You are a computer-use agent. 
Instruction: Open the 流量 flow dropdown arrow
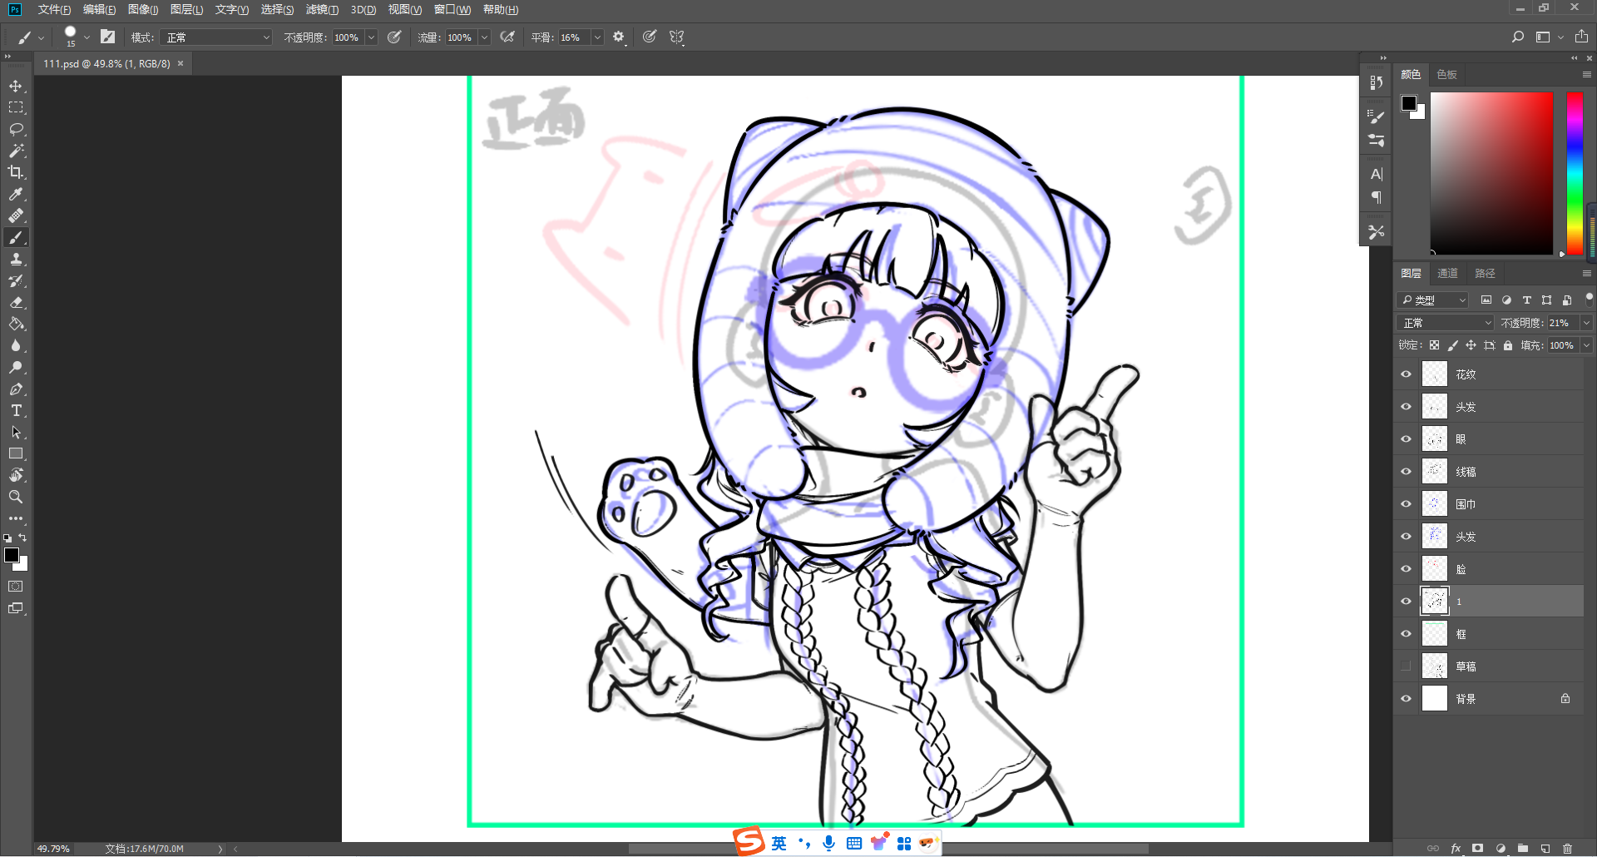[x=484, y=37]
